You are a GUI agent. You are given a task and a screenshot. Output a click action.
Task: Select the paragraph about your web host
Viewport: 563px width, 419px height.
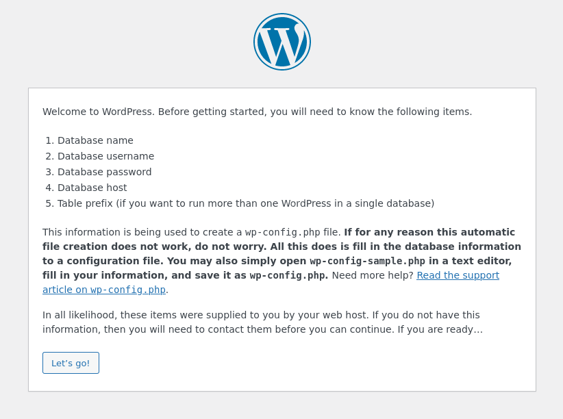click(262, 322)
